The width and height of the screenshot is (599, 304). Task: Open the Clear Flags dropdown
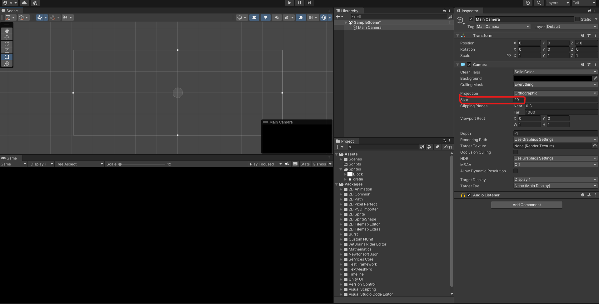click(555, 72)
